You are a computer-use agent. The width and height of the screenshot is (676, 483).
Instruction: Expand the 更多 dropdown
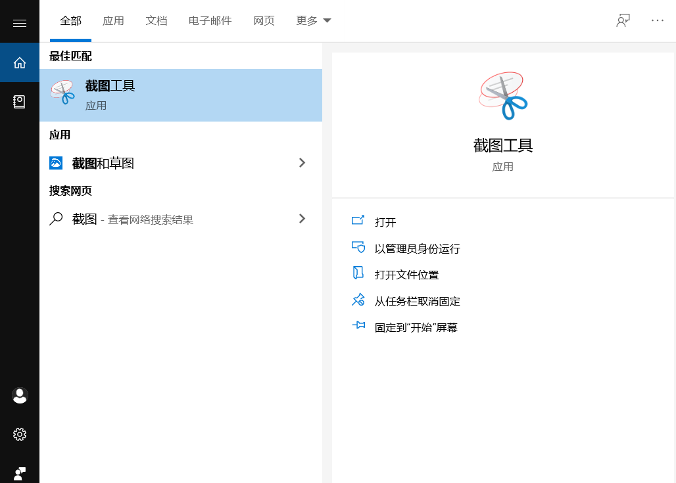(x=314, y=20)
